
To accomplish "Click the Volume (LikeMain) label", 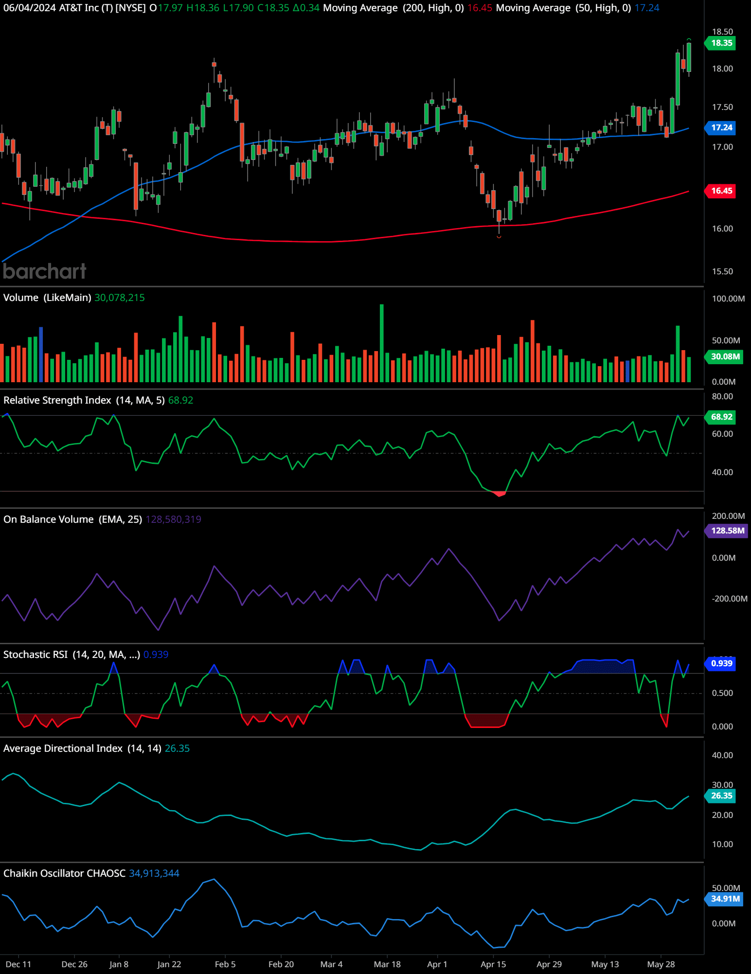I will [47, 298].
